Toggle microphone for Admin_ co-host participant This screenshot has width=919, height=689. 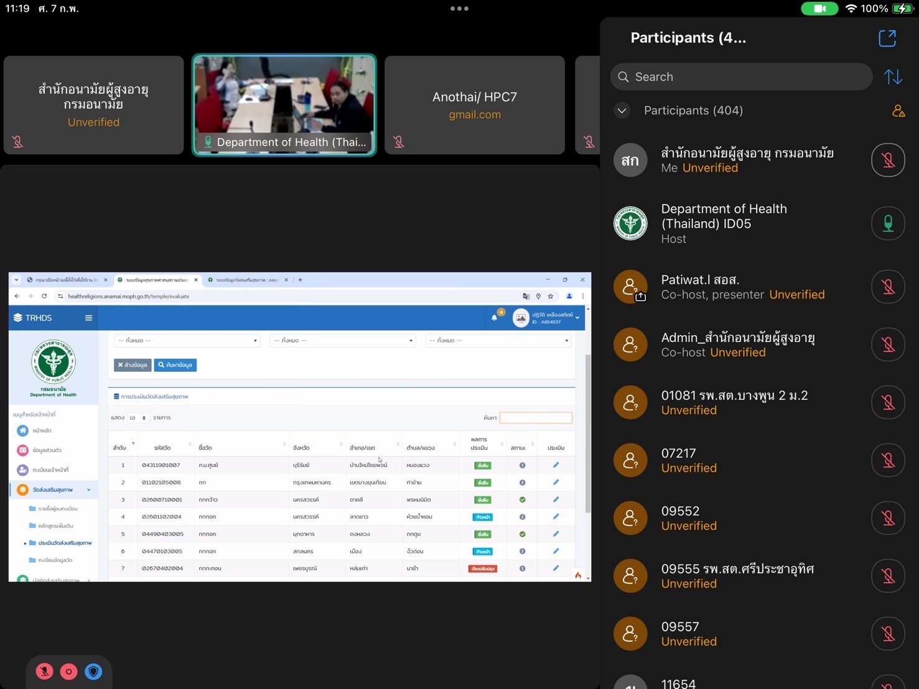pos(888,345)
